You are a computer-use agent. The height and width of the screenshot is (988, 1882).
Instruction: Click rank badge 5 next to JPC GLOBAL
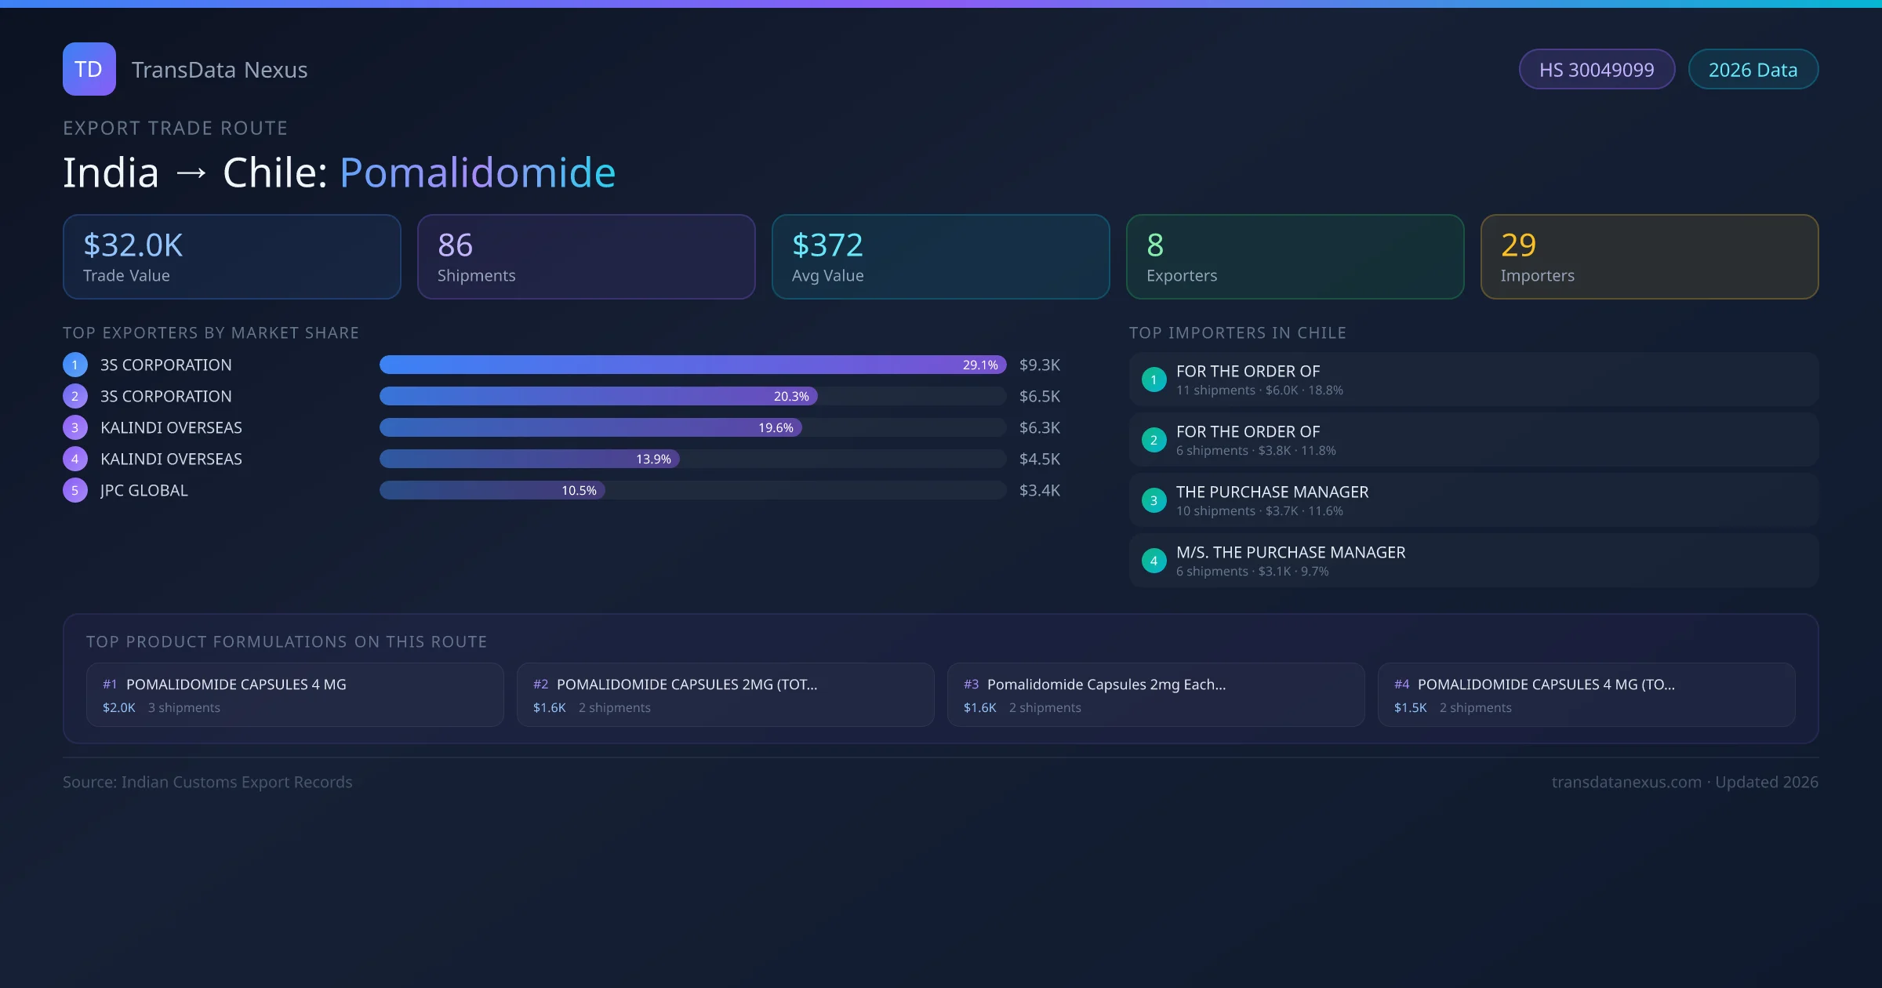pos(74,490)
